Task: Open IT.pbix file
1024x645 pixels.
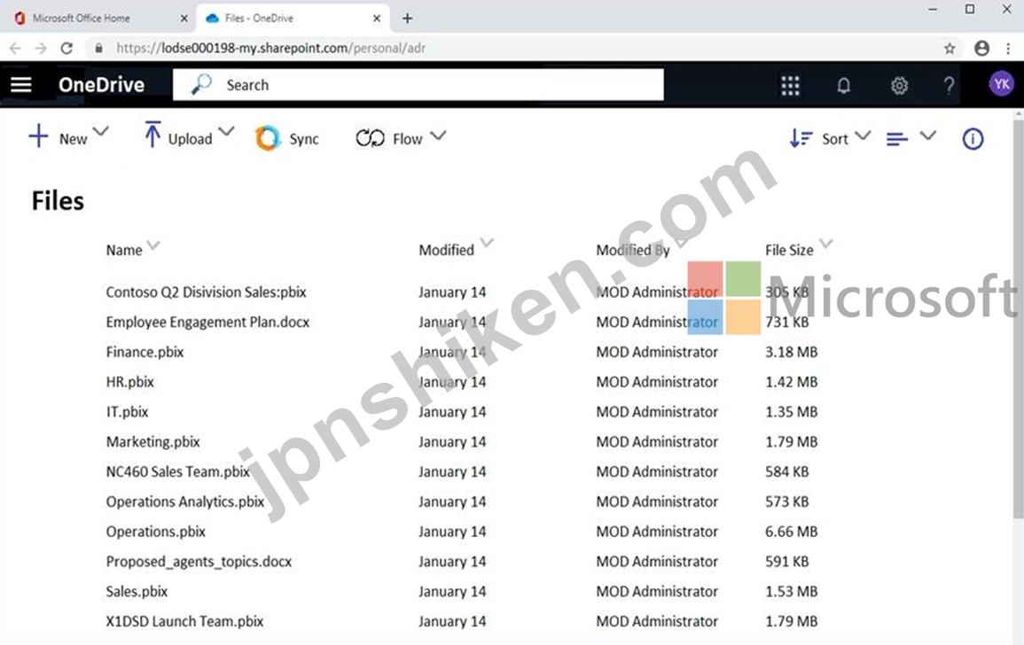Action: pyautogui.click(x=128, y=412)
